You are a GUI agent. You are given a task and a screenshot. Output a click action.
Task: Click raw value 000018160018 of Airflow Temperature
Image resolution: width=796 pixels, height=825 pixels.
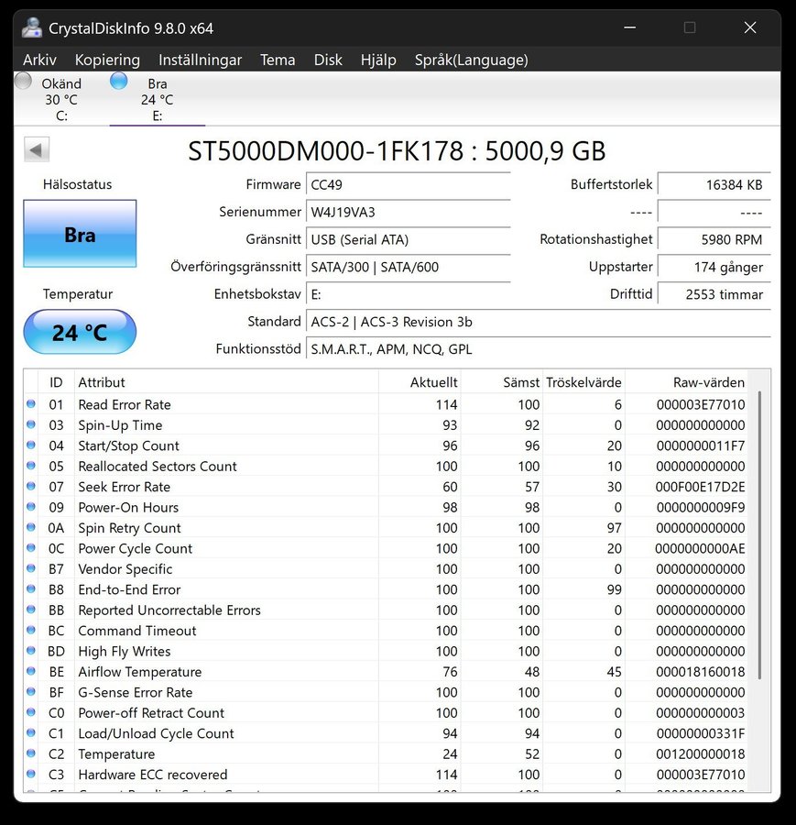pos(701,671)
